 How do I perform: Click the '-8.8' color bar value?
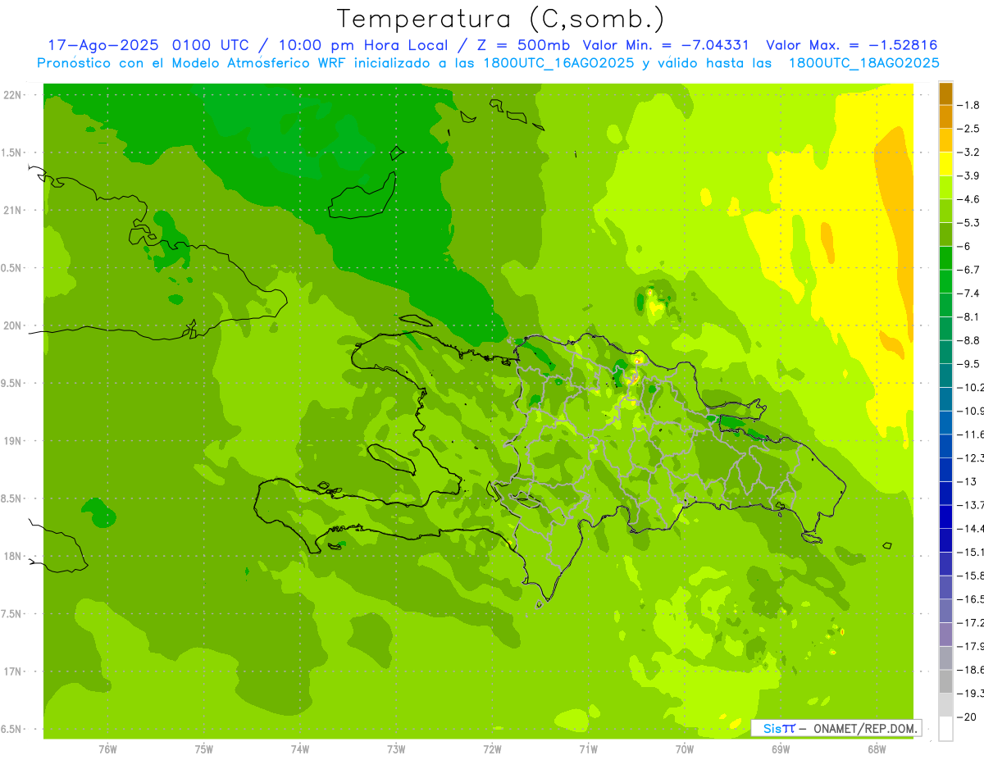tap(969, 340)
